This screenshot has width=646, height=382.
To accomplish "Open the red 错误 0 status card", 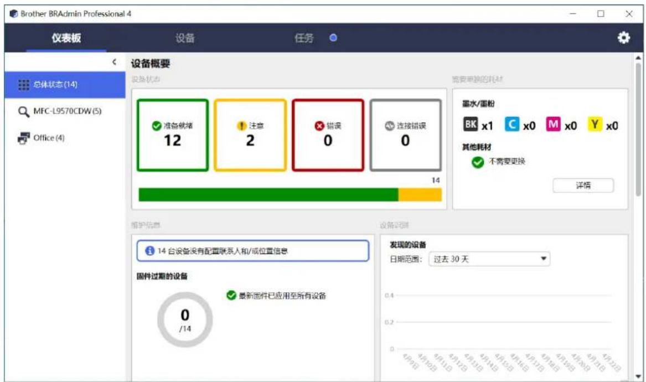I will click(x=328, y=135).
